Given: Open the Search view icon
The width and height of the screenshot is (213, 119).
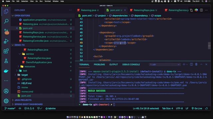Looking at the screenshot, I should 6,21.
